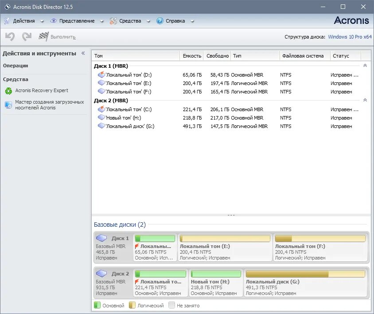The width and height of the screenshot is (374, 314).
Task: Click the Acronis logo in the title bar
Action: (x=8, y=7)
